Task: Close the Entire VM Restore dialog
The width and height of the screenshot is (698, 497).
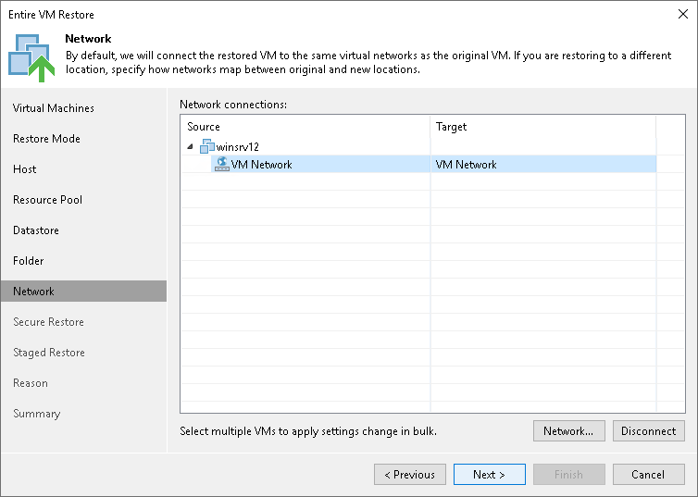Action: 683,14
